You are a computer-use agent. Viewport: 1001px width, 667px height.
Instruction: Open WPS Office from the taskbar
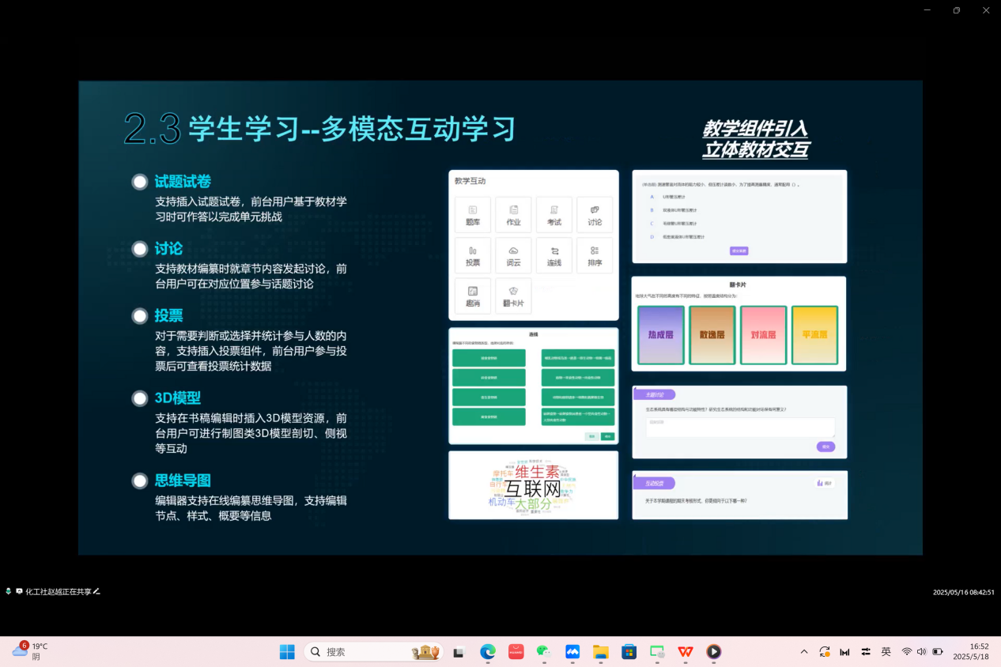point(686,652)
